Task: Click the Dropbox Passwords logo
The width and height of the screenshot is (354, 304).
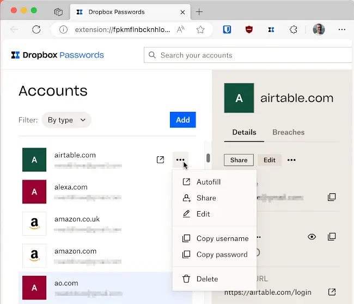Action: 58,55
